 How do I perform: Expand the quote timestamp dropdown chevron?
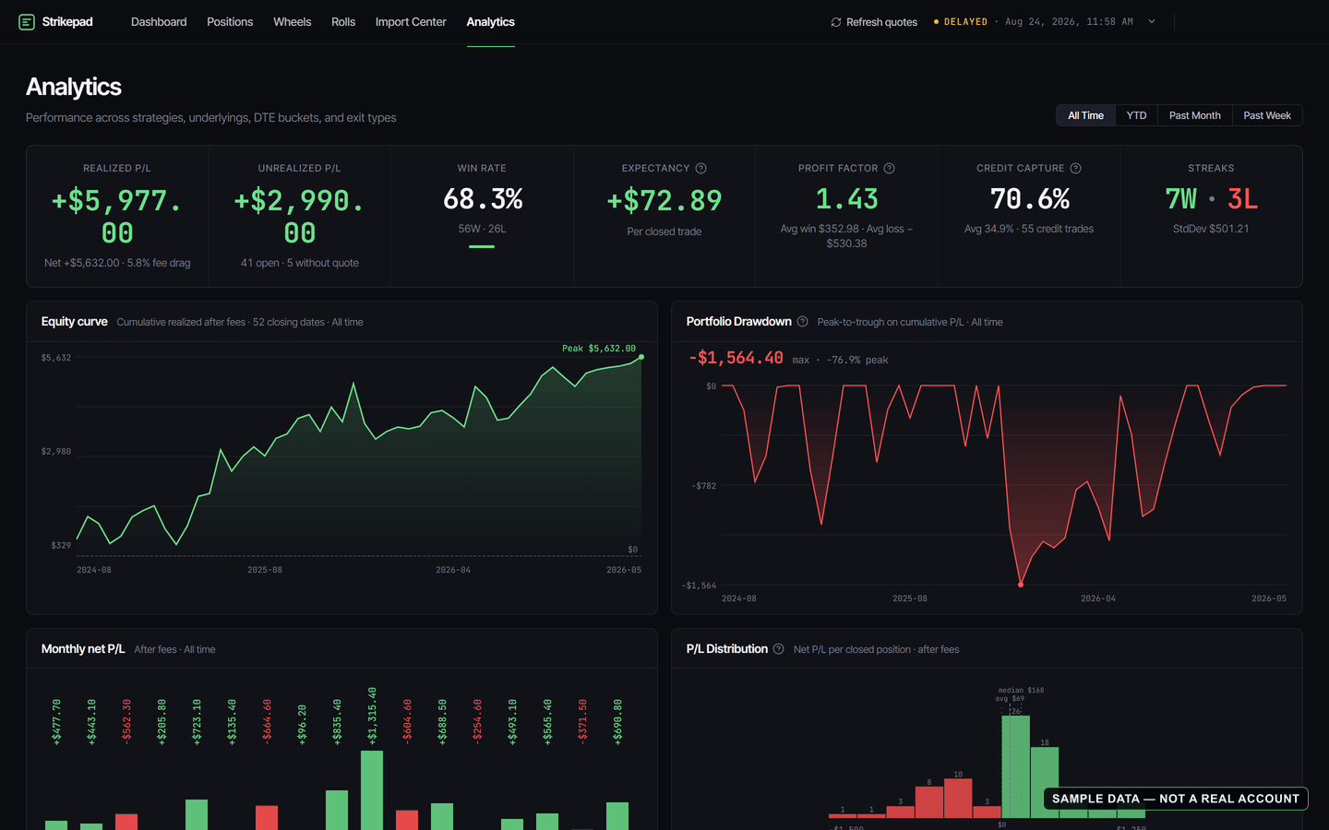point(1152,22)
